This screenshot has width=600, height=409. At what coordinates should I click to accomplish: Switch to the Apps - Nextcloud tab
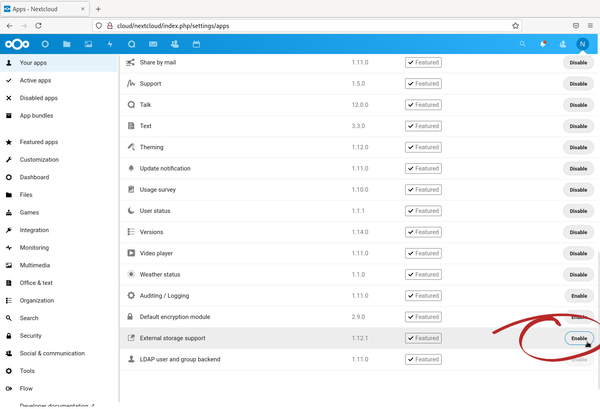pyautogui.click(x=45, y=9)
